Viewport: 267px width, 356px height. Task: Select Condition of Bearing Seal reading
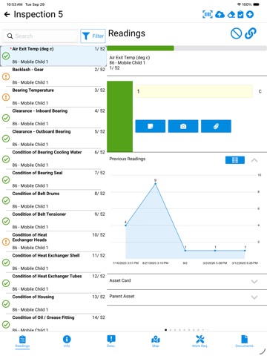53,179
